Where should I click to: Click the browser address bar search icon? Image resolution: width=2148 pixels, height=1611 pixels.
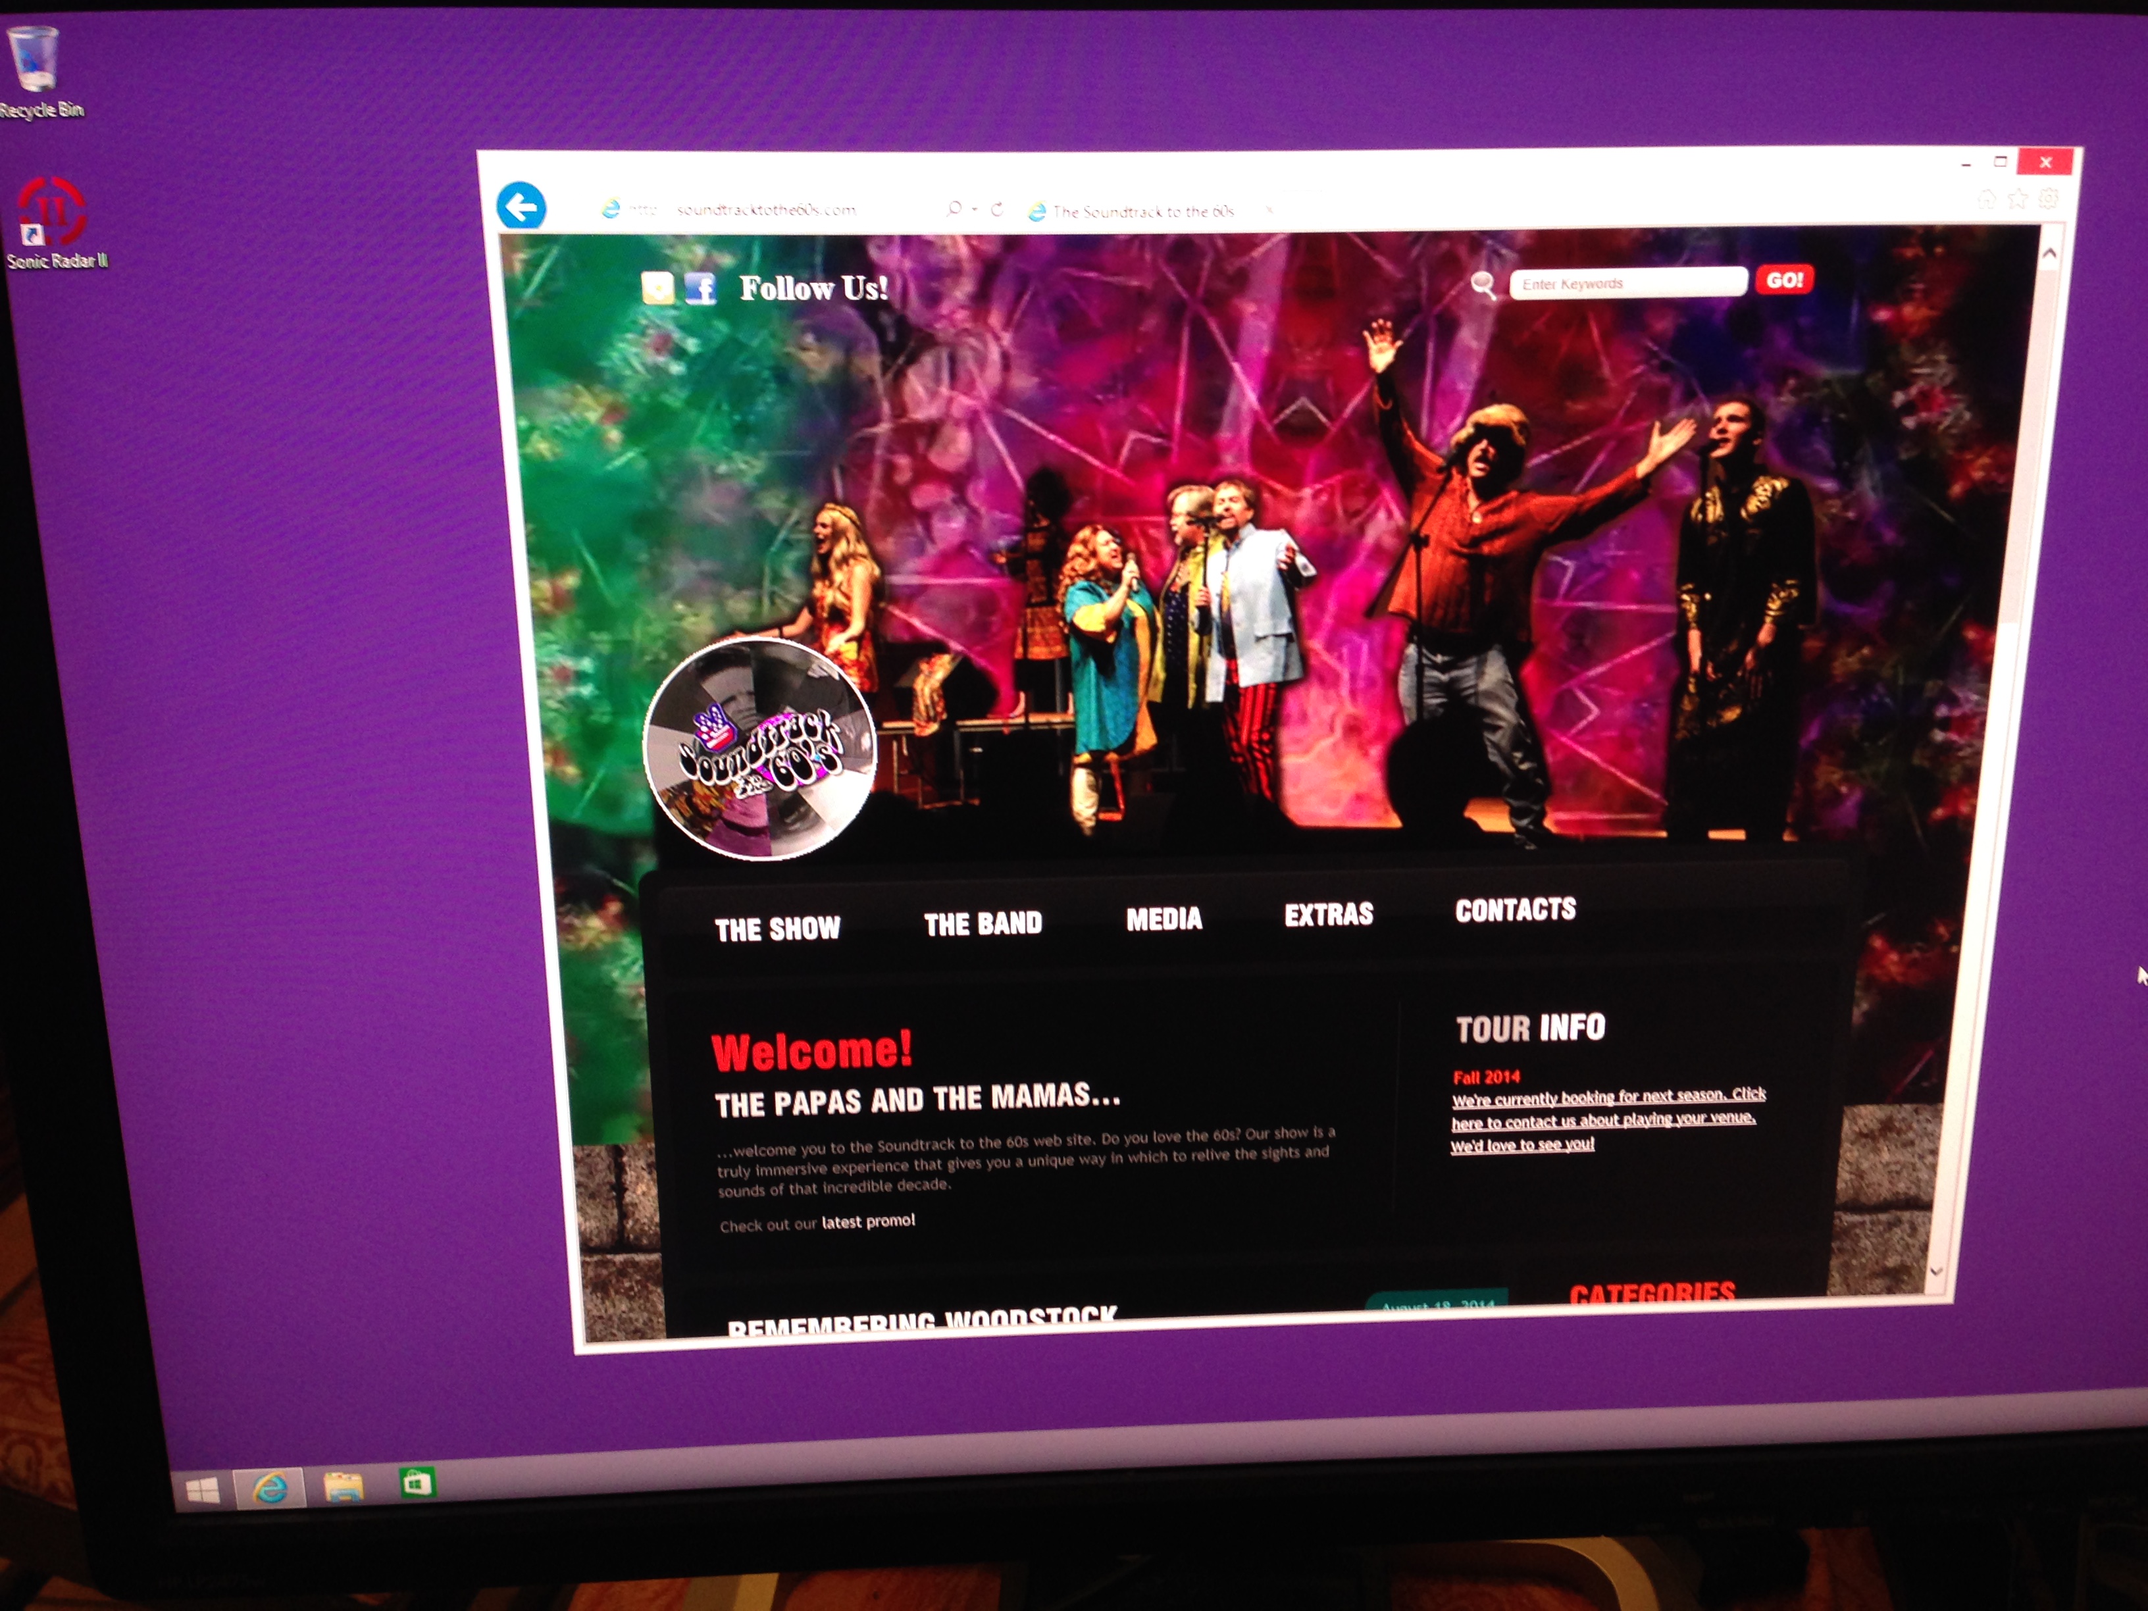954,209
